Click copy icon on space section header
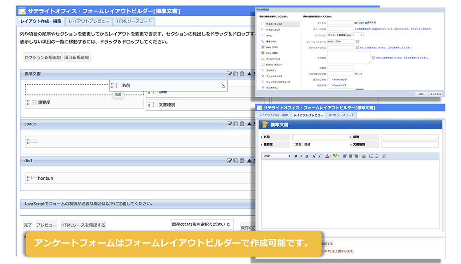 point(236,124)
